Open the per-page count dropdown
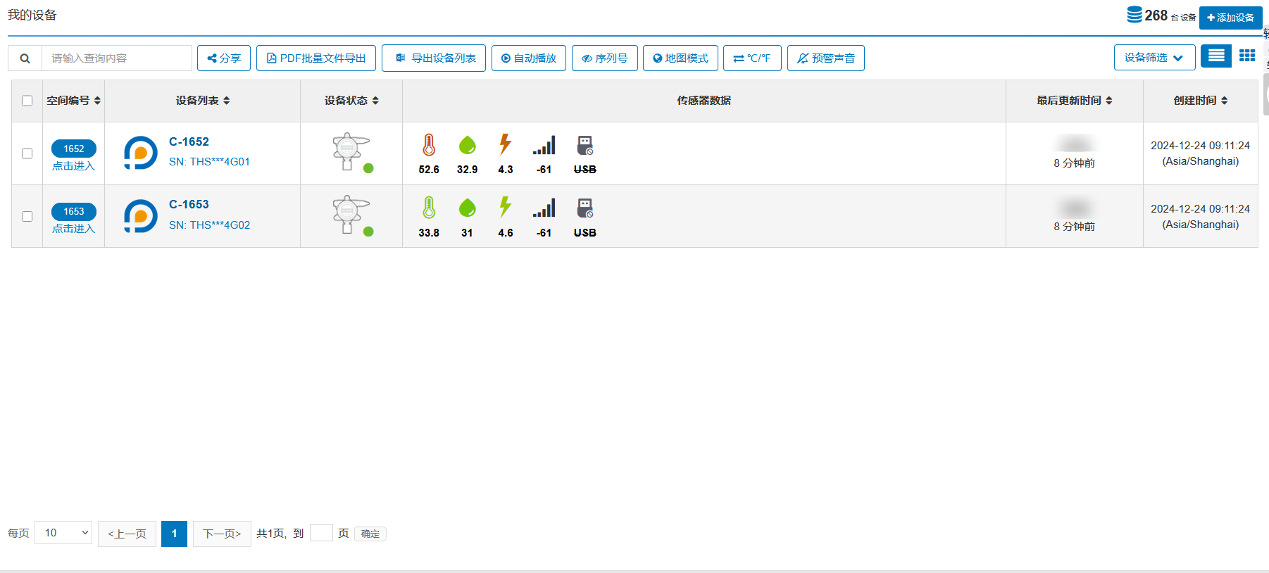 63,533
